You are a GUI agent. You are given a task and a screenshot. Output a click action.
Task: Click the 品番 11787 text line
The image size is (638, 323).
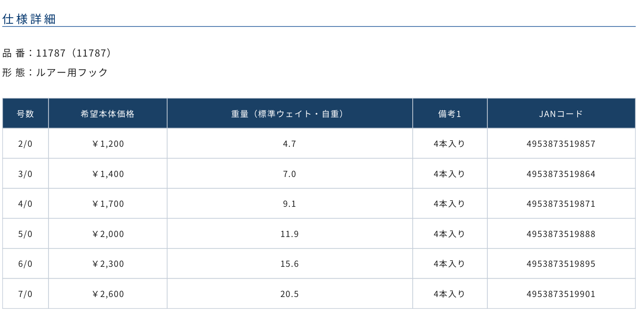click(57, 53)
